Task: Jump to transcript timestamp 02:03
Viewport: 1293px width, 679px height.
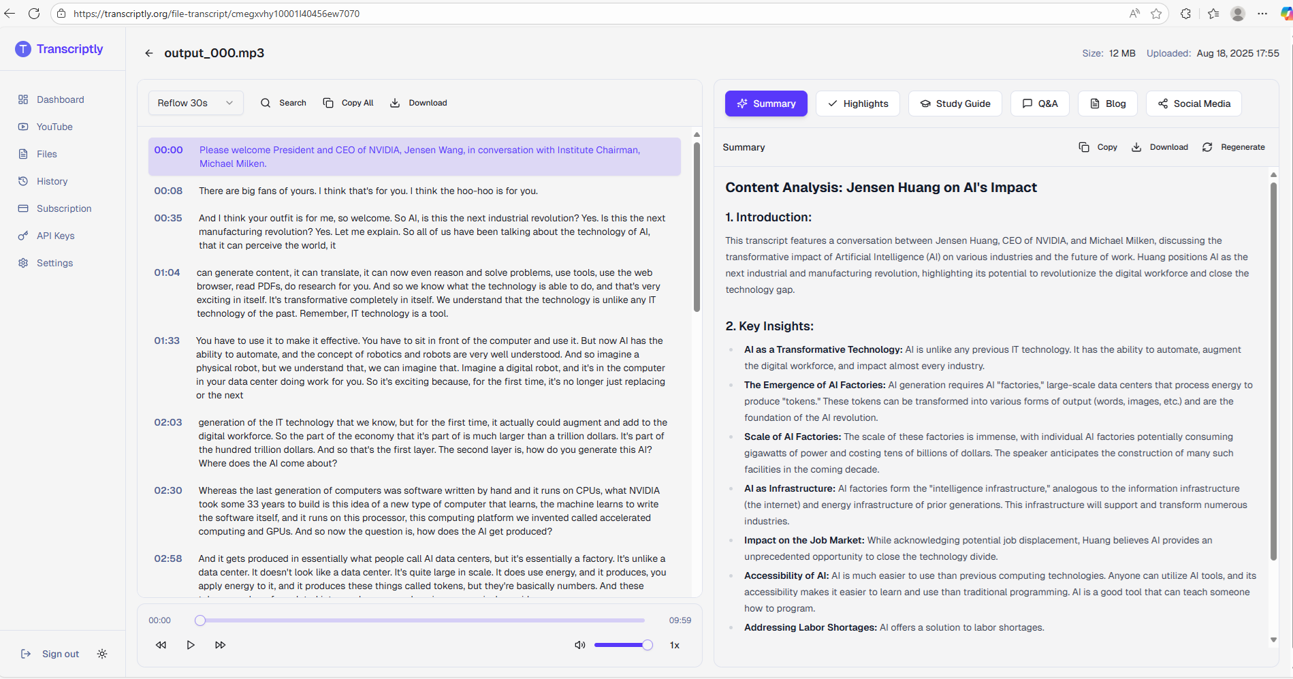Action: (x=168, y=422)
